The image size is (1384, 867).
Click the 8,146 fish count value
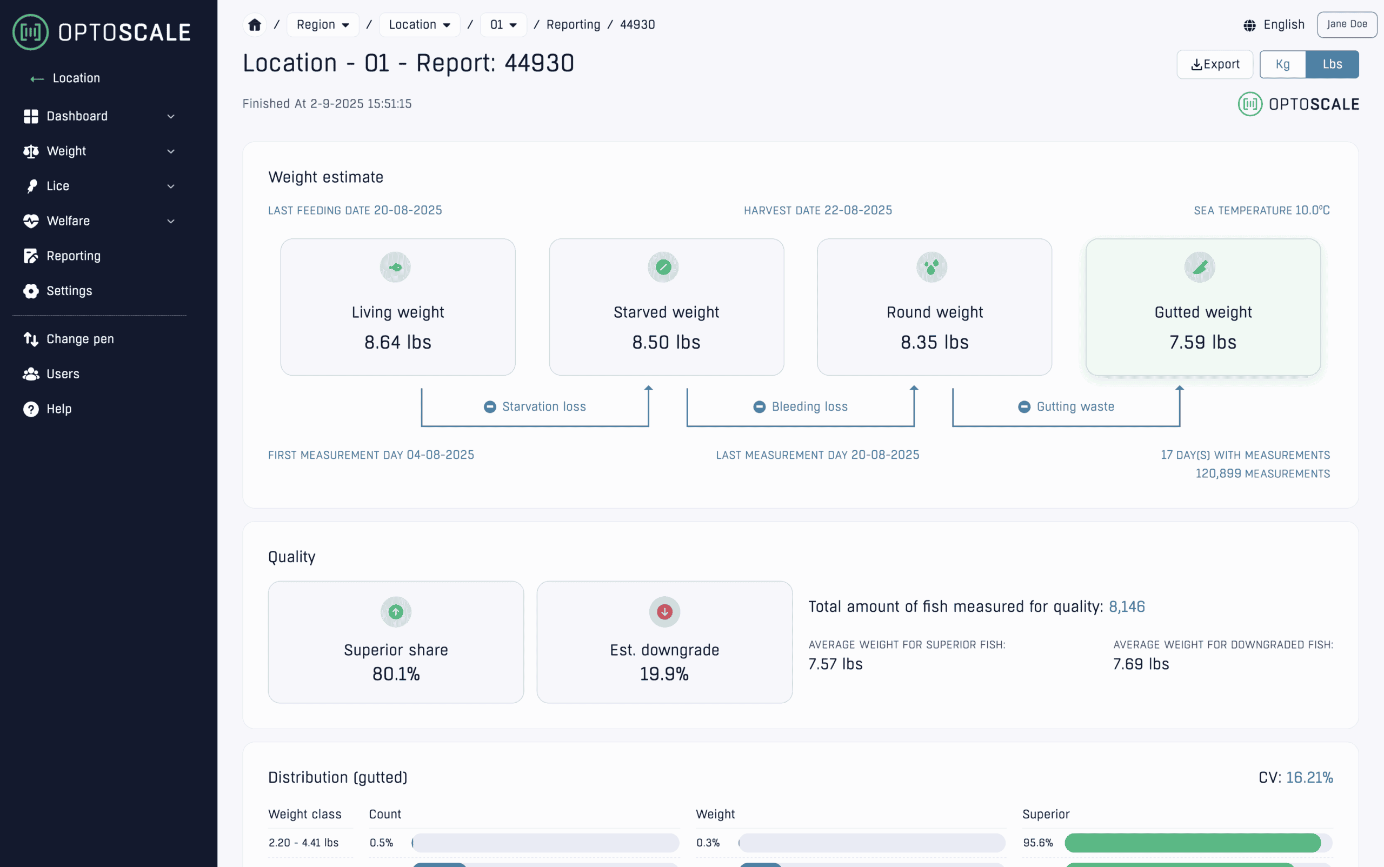click(1127, 606)
